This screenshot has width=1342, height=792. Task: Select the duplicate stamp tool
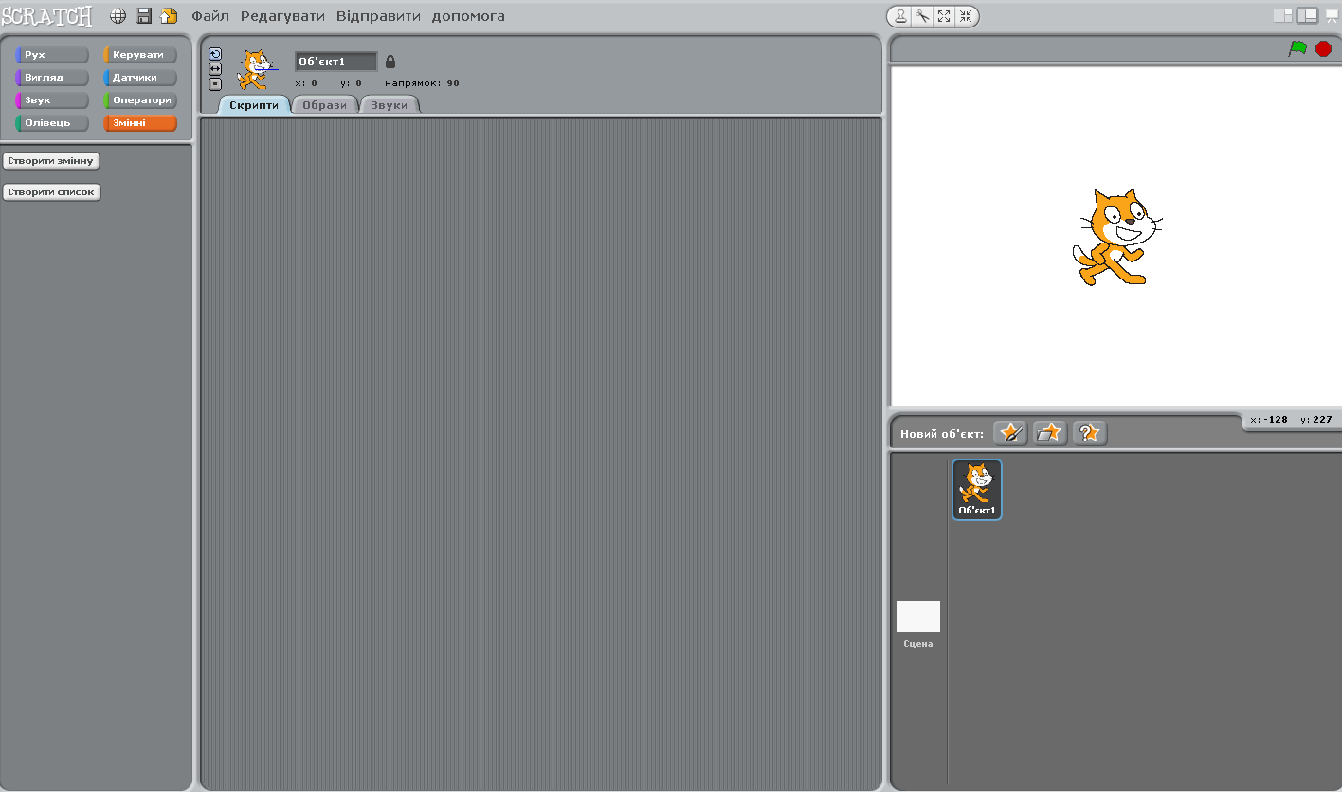click(900, 16)
